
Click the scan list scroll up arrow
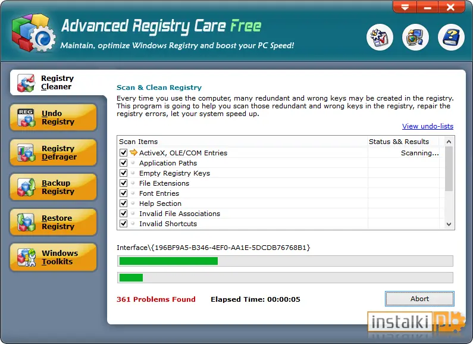449,142
